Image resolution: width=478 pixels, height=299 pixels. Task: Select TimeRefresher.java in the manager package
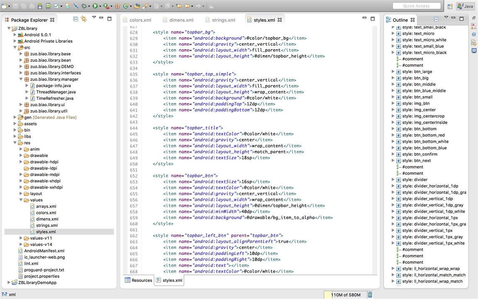pyautogui.click(x=54, y=98)
